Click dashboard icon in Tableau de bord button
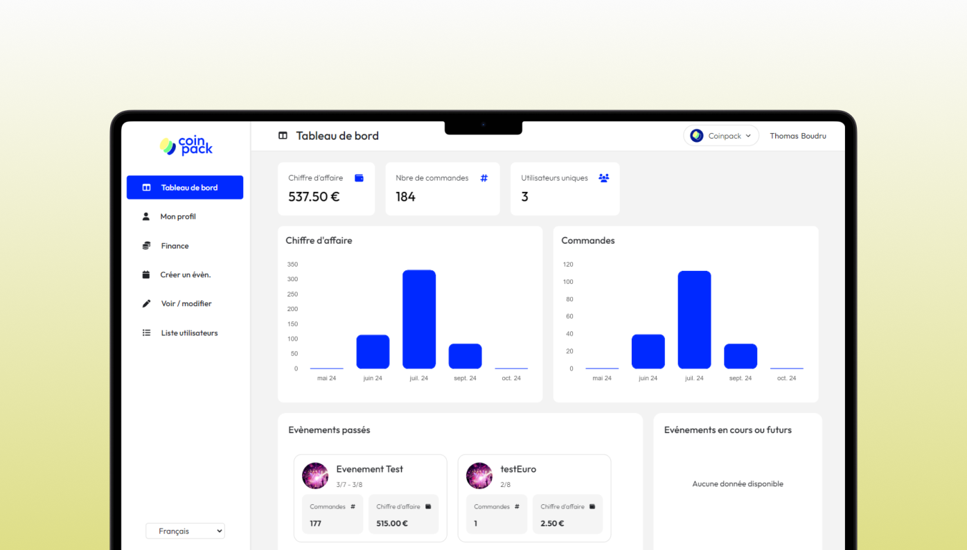This screenshot has width=967, height=550. 146,188
